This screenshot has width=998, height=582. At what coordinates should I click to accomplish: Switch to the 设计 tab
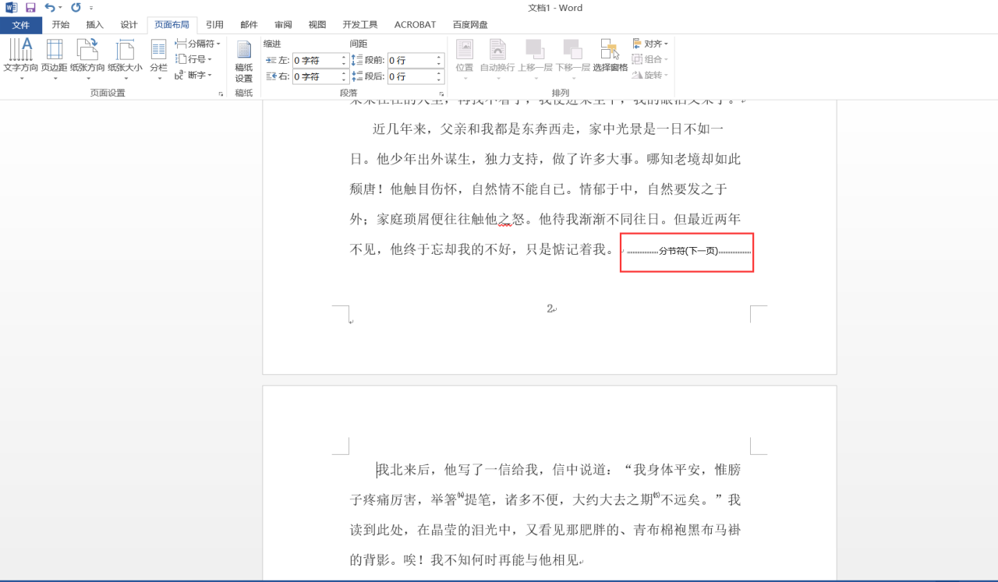coord(129,25)
